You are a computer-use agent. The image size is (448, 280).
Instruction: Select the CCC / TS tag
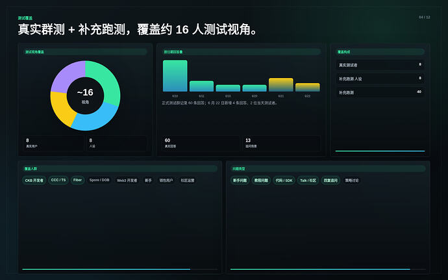[58, 180]
